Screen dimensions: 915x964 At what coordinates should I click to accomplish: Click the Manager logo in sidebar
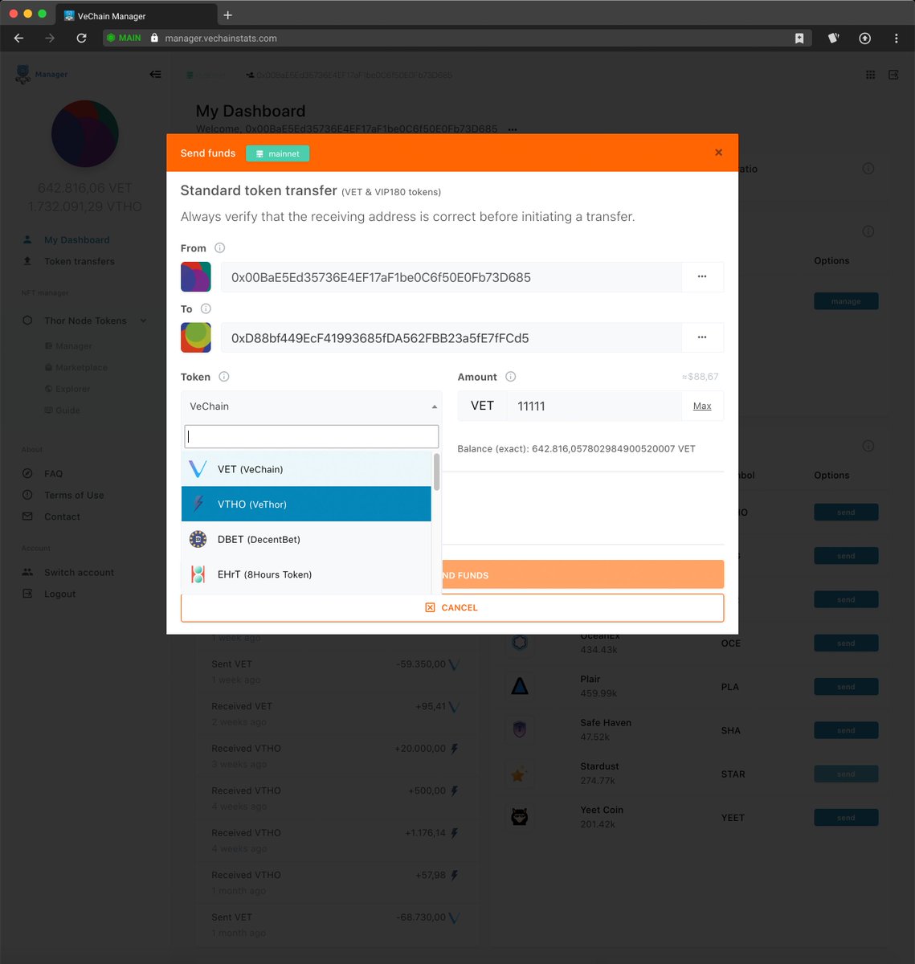pyautogui.click(x=42, y=75)
